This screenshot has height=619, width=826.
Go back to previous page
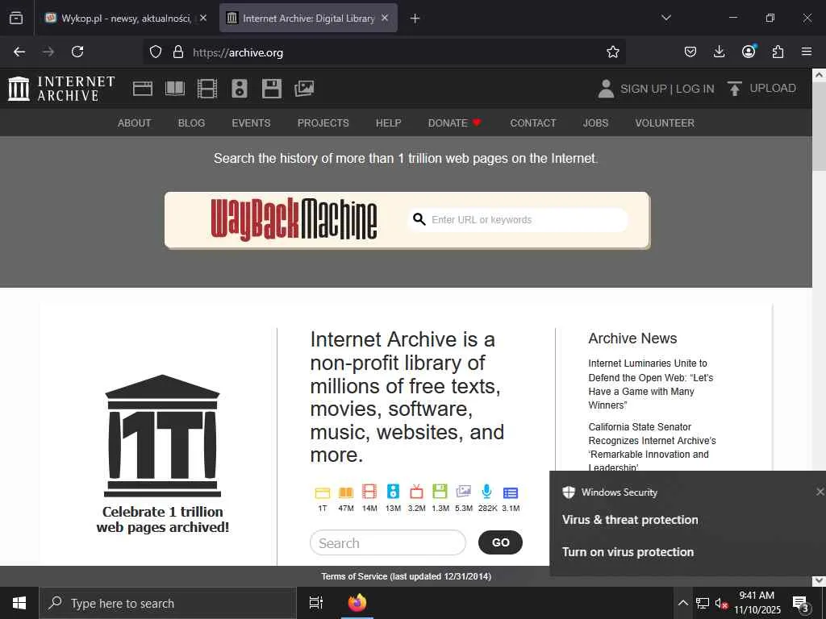pyautogui.click(x=19, y=52)
